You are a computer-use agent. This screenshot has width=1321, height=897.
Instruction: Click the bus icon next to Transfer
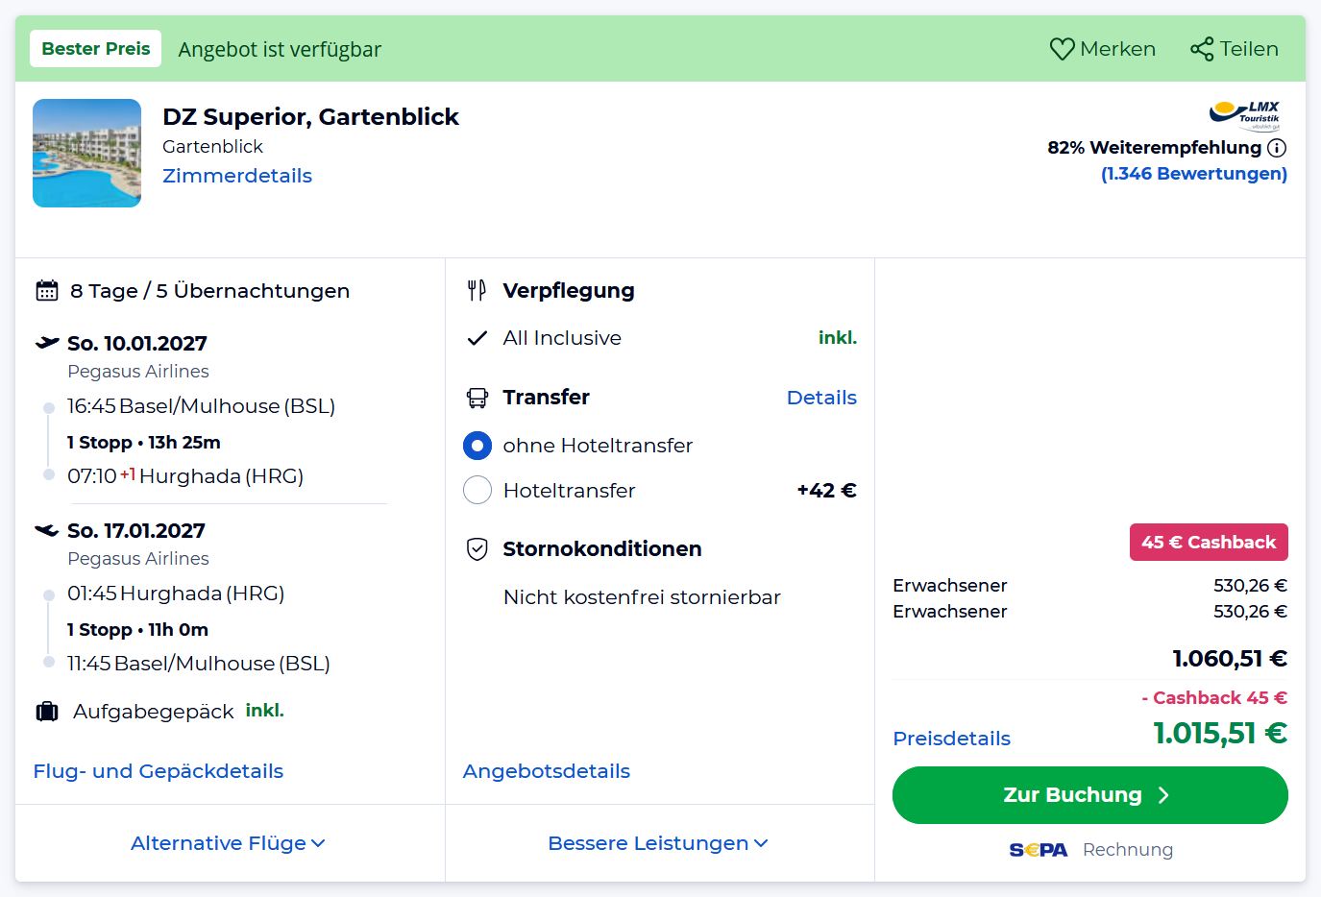point(477,398)
